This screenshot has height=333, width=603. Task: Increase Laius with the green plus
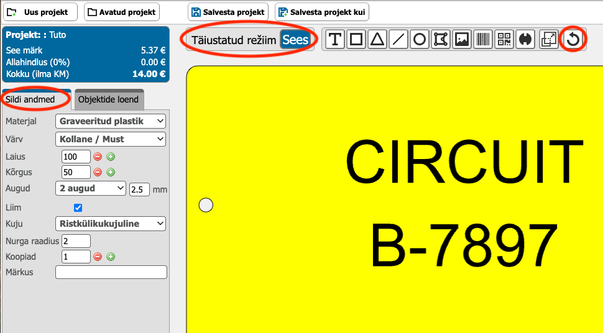click(x=111, y=157)
